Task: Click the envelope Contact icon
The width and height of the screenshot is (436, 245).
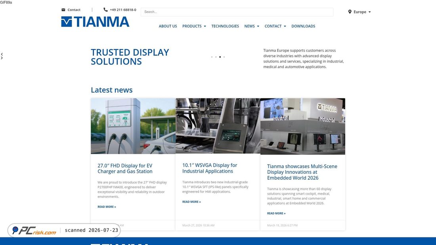Action: (x=63, y=10)
